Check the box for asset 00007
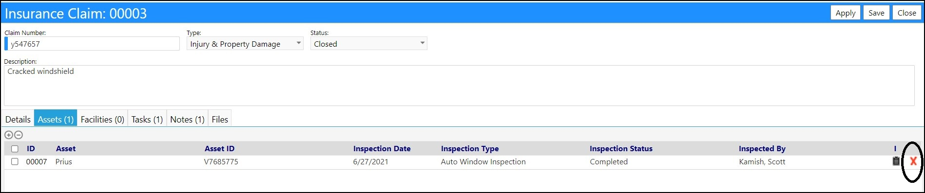This screenshot has width=925, height=193. [x=15, y=161]
